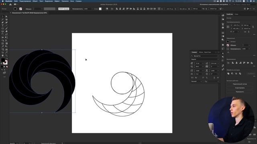
Task: Click the fx effects icon in Properties
Action: [228, 52]
